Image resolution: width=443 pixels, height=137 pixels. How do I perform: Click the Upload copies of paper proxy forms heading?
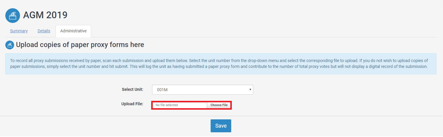[80, 45]
